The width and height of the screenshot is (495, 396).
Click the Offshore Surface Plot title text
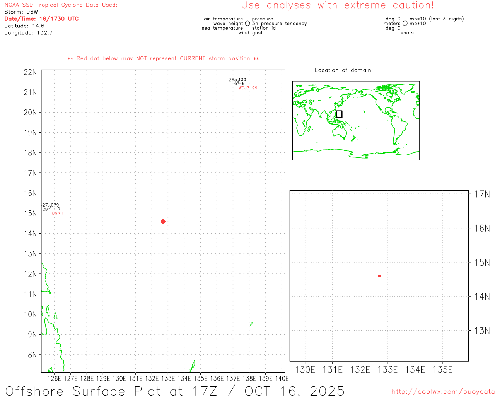(175, 391)
